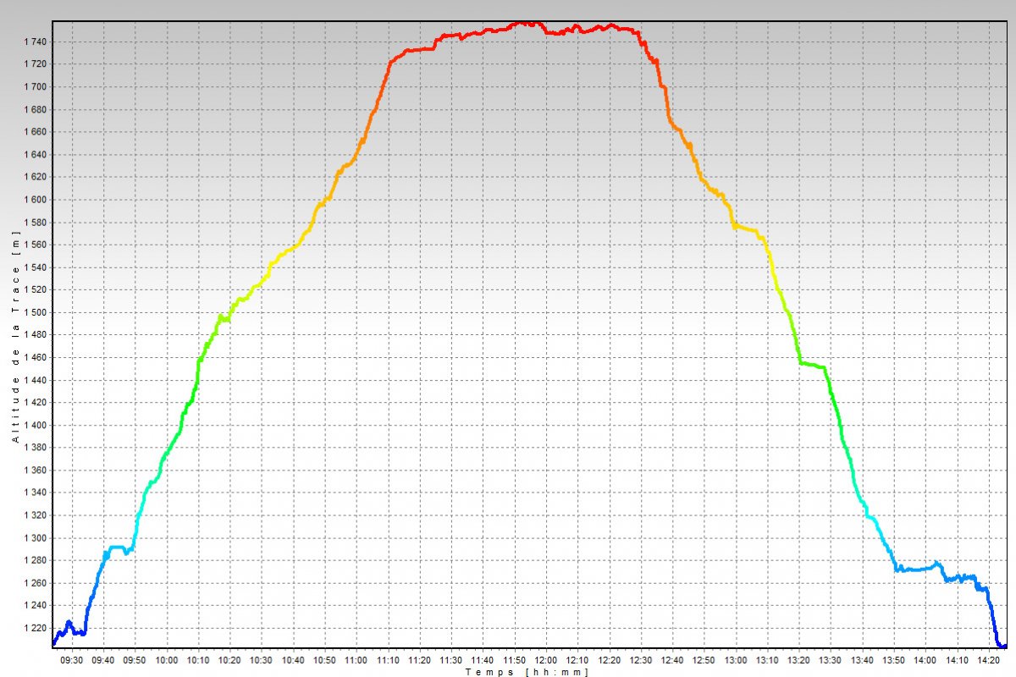Click the 1600 altitude axis label

click(x=36, y=200)
